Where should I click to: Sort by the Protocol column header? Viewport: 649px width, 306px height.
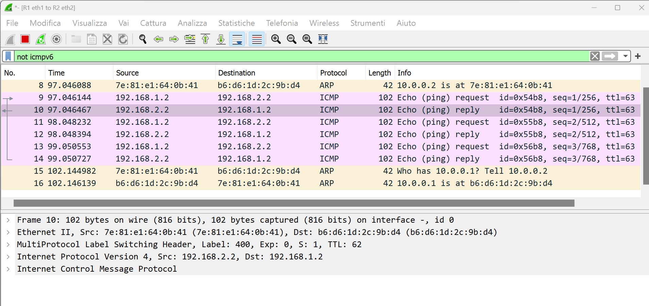point(341,73)
